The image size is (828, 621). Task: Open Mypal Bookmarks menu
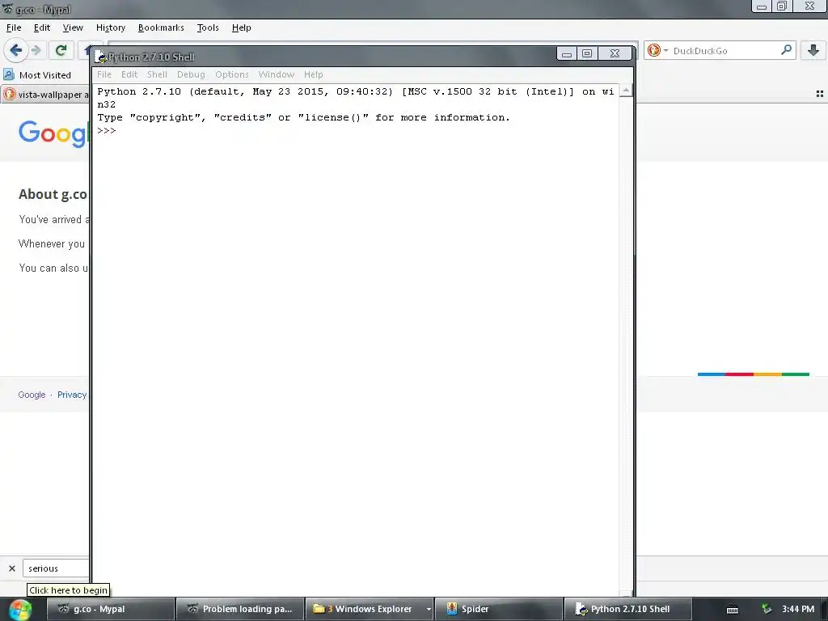tap(161, 27)
